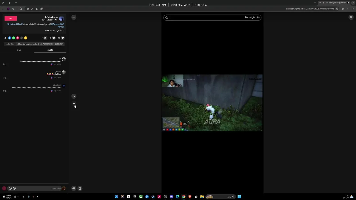Post comment with the red arrow button
Viewport: 356px width, 200px height.
[4, 188]
